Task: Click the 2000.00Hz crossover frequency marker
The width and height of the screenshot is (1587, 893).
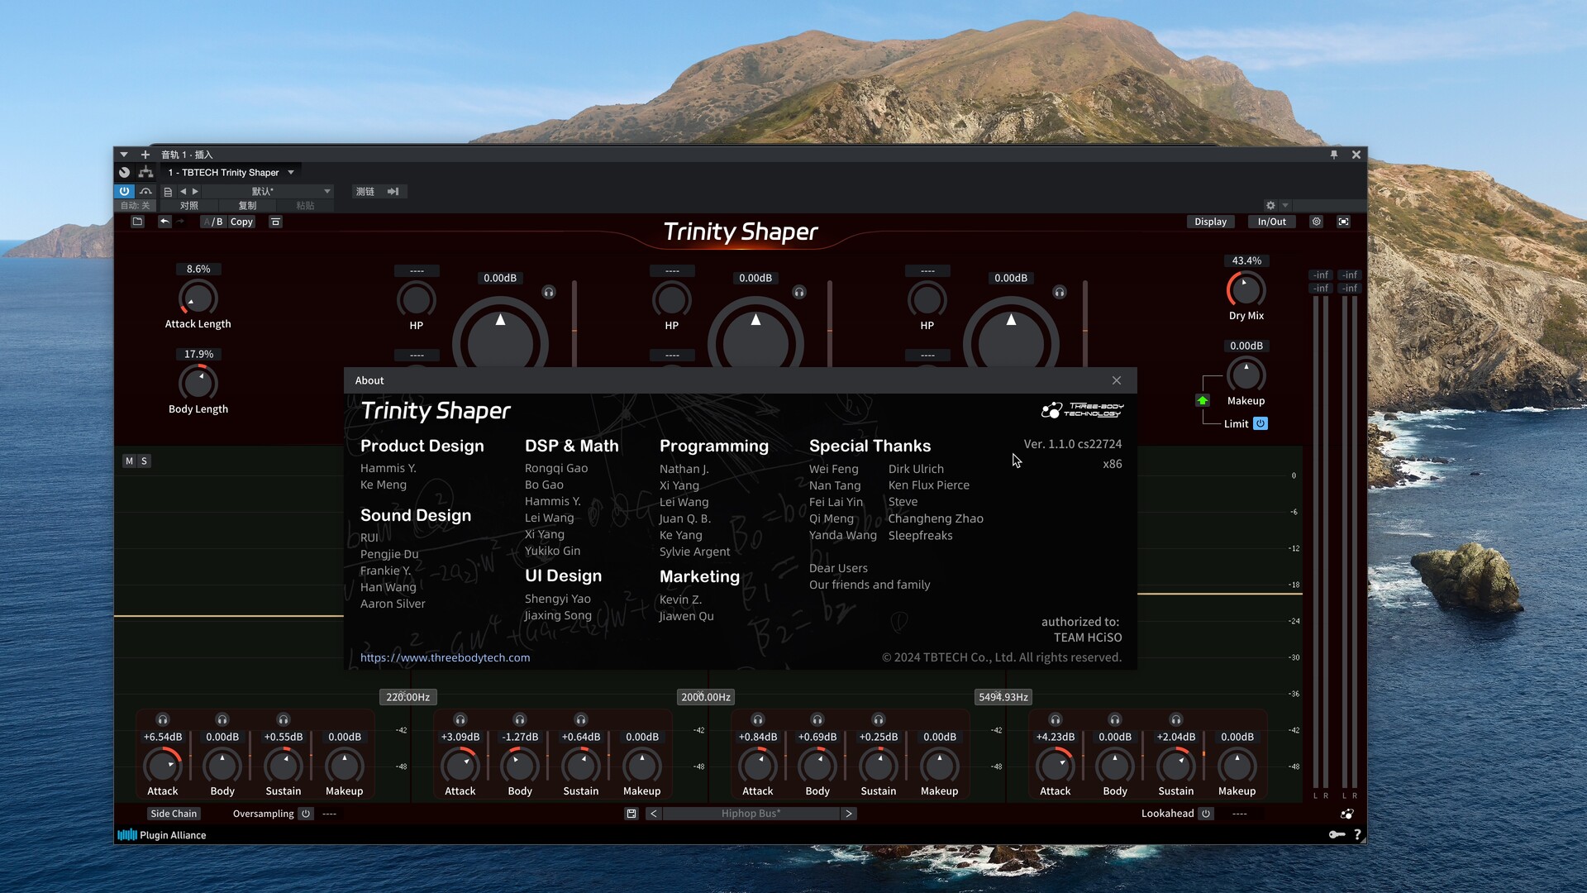Action: click(x=705, y=697)
